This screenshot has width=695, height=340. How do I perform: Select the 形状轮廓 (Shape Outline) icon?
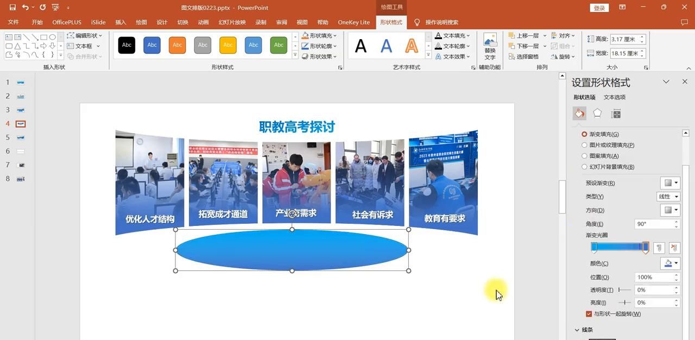coord(305,46)
